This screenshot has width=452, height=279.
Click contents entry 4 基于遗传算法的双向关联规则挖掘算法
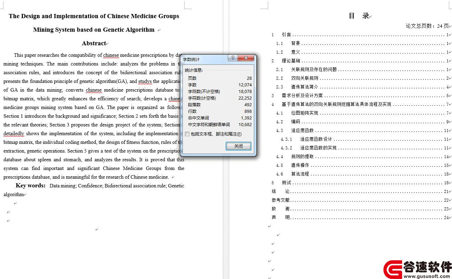point(360,104)
